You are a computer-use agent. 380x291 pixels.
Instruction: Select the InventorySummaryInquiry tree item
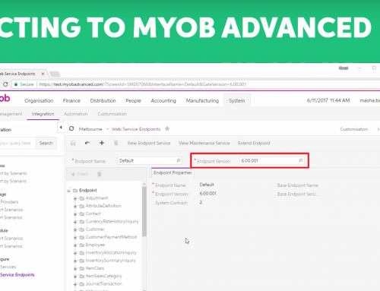coord(110,261)
